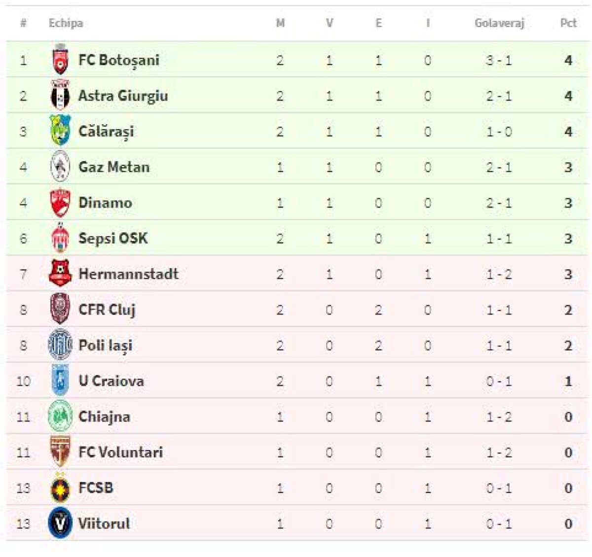Click the CFR Cluj club emblem

60,309
